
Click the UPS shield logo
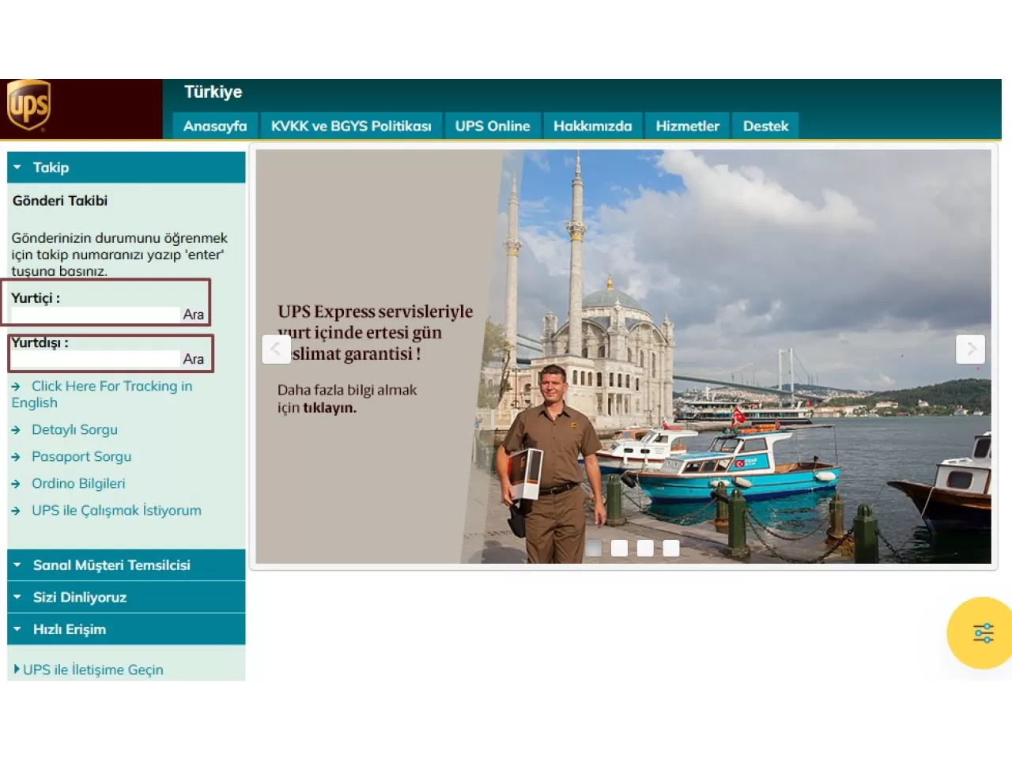tap(29, 105)
